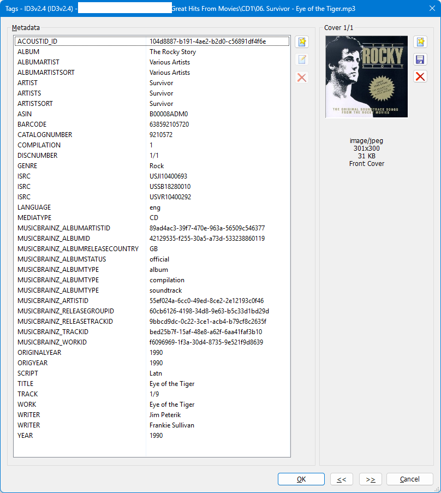Click the remove metadata field red X

tap(302, 78)
